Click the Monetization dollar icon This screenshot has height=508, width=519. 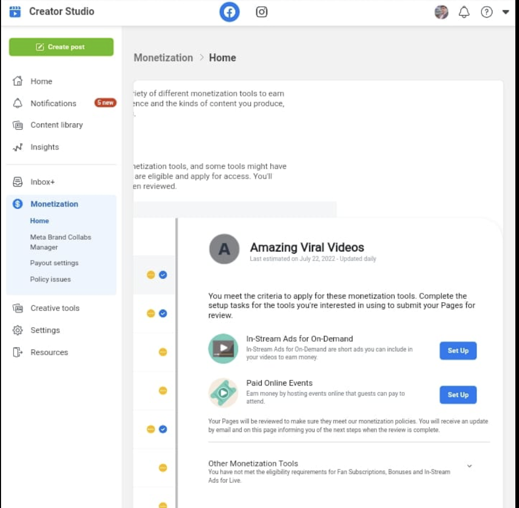point(18,204)
